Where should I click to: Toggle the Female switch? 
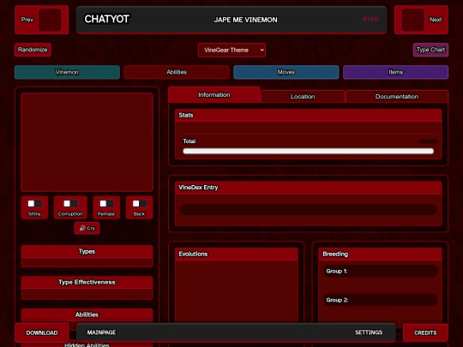[x=106, y=204]
